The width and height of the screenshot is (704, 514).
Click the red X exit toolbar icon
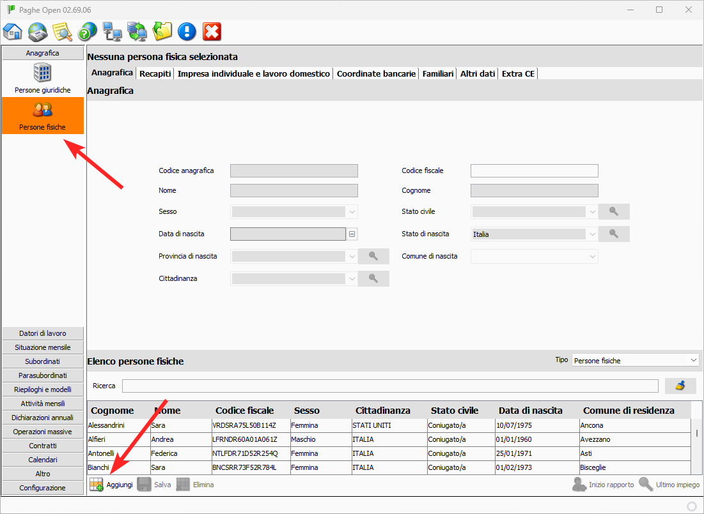click(212, 31)
